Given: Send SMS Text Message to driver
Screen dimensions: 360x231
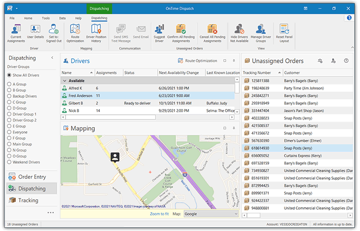Looking at the screenshot, I should coord(121,33).
